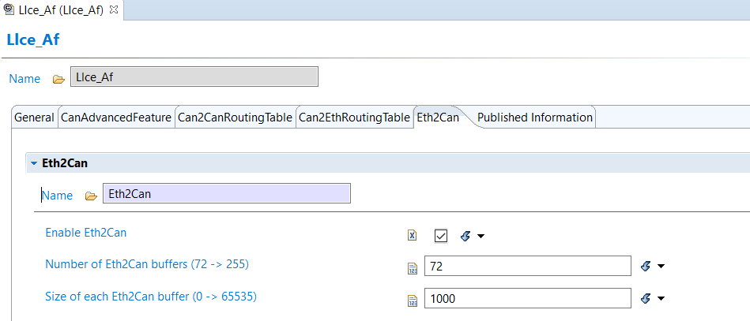Switch to the General tab

coord(34,118)
